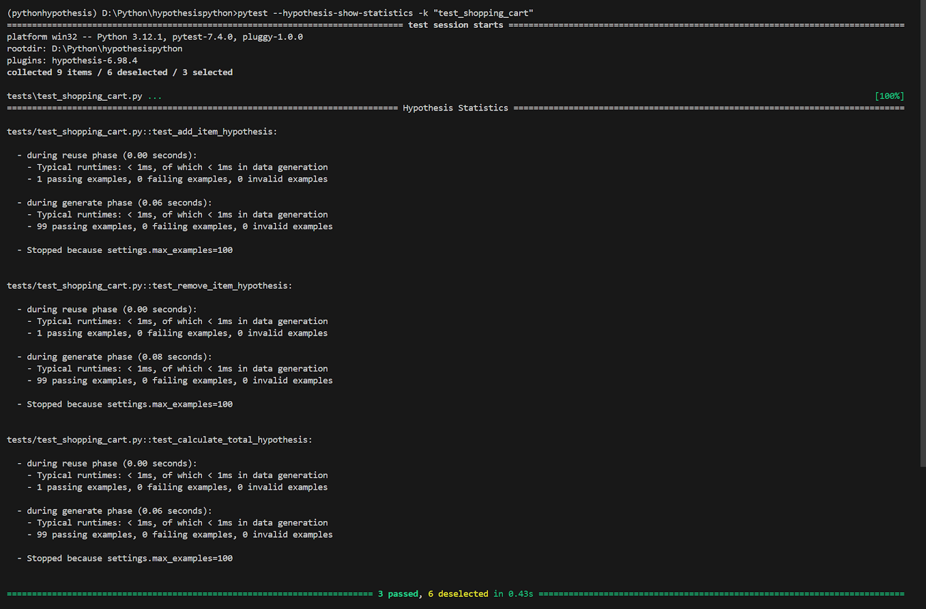This screenshot has height=609, width=926.
Task: Click the green [100%] progress indicator
Action: [x=889, y=96]
